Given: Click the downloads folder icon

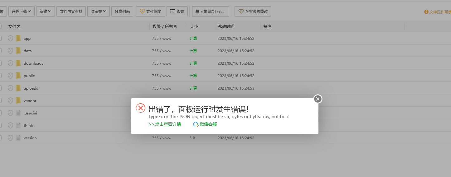Looking at the screenshot, I should click(x=18, y=63).
